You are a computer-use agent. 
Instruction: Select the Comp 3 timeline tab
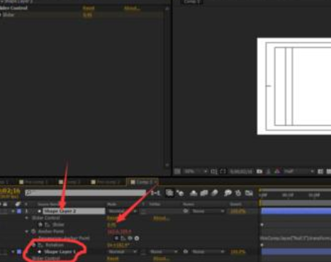(142, 182)
